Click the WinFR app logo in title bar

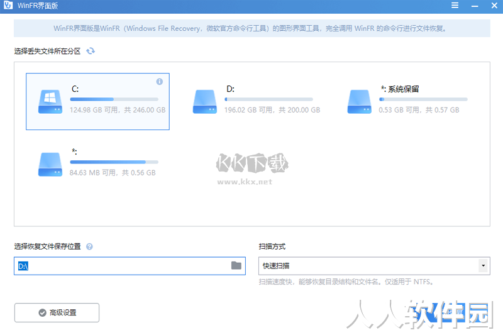[x=8, y=5]
